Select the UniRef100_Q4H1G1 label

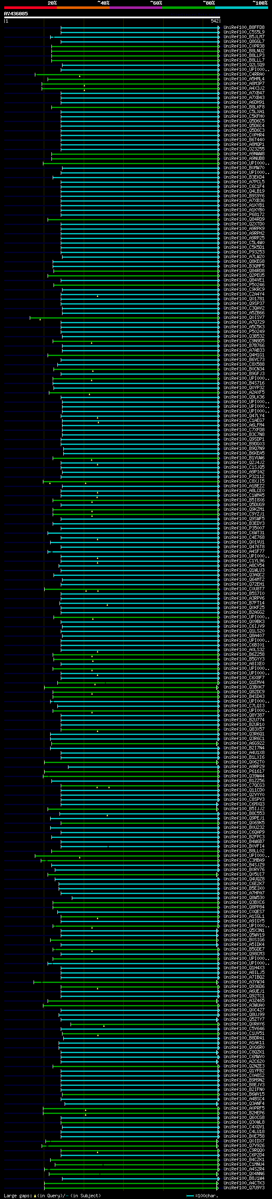[x=244, y=355]
